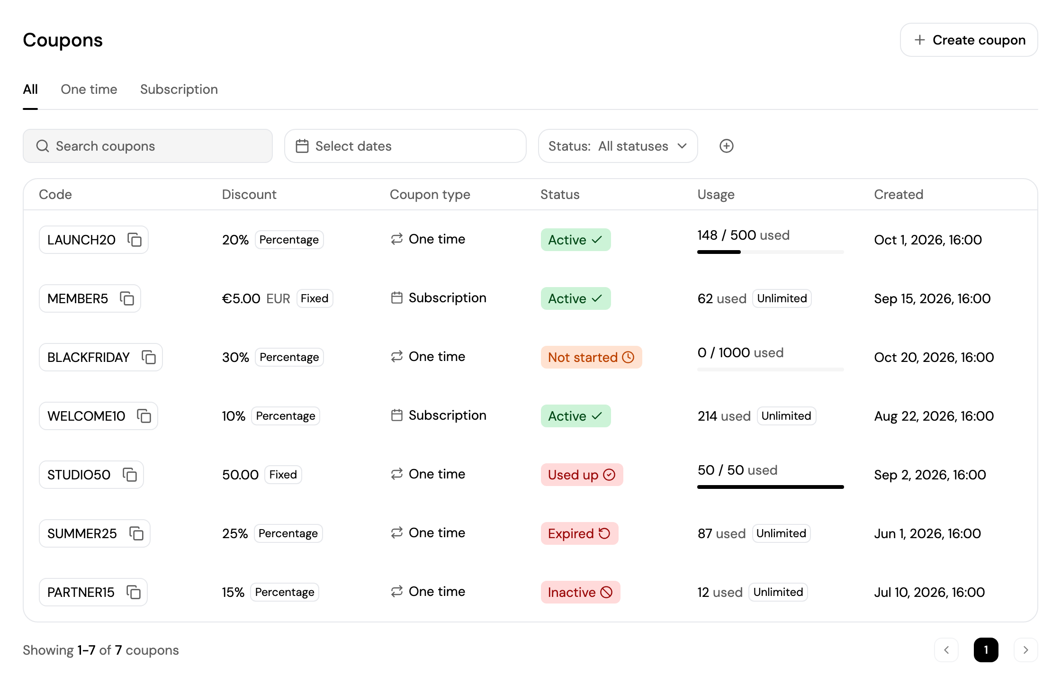
Task: Click the checkmark in LAUNCH20 Active badge
Action: click(597, 240)
